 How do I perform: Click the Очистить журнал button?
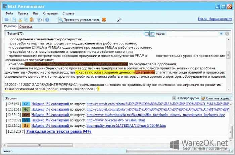pyautogui.click(x=217, y=98)
